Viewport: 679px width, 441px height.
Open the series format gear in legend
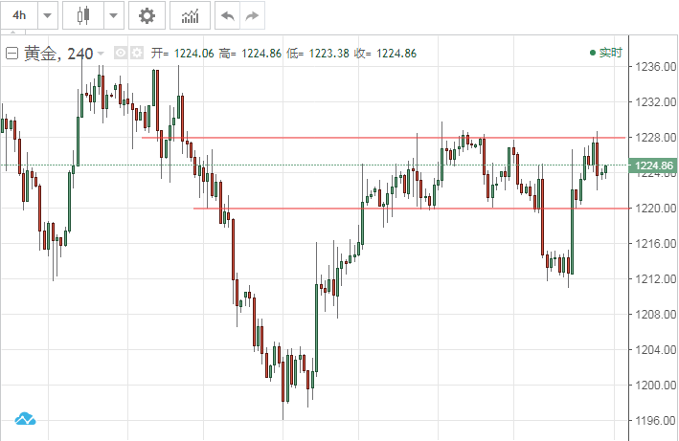[137, 54]
